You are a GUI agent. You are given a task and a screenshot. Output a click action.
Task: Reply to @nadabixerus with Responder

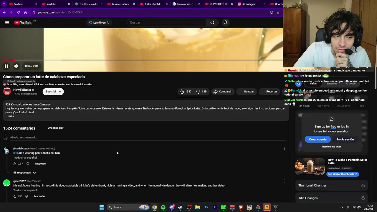[x=41, y=164]
